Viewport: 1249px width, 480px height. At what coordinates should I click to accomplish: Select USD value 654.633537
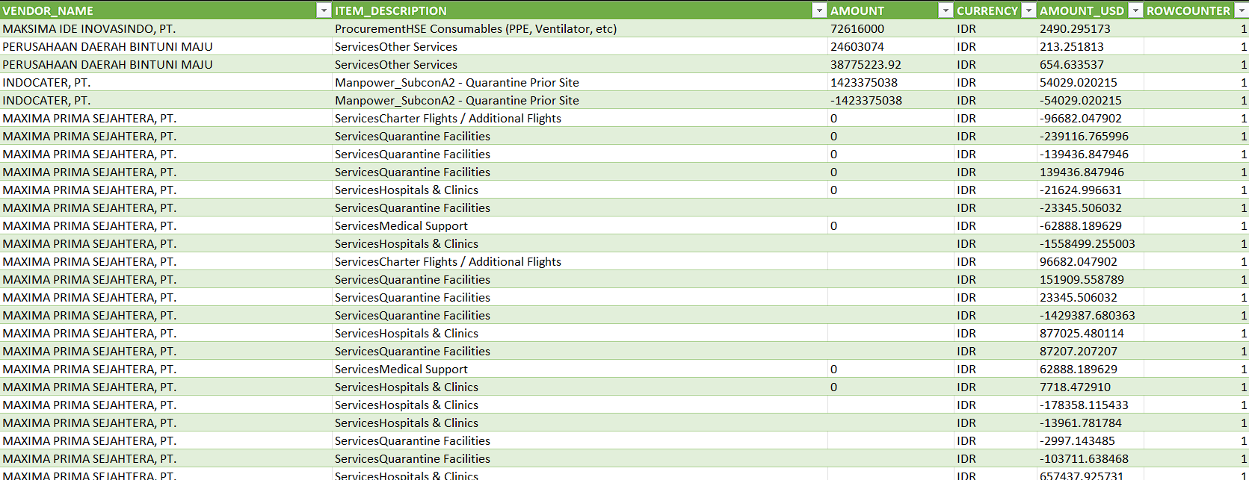click(x=1091, y=64)
